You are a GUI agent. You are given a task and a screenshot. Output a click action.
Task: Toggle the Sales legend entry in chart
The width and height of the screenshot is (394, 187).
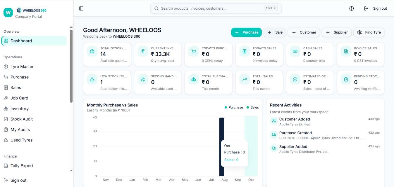pyautogui.click(x=252, y=107)
